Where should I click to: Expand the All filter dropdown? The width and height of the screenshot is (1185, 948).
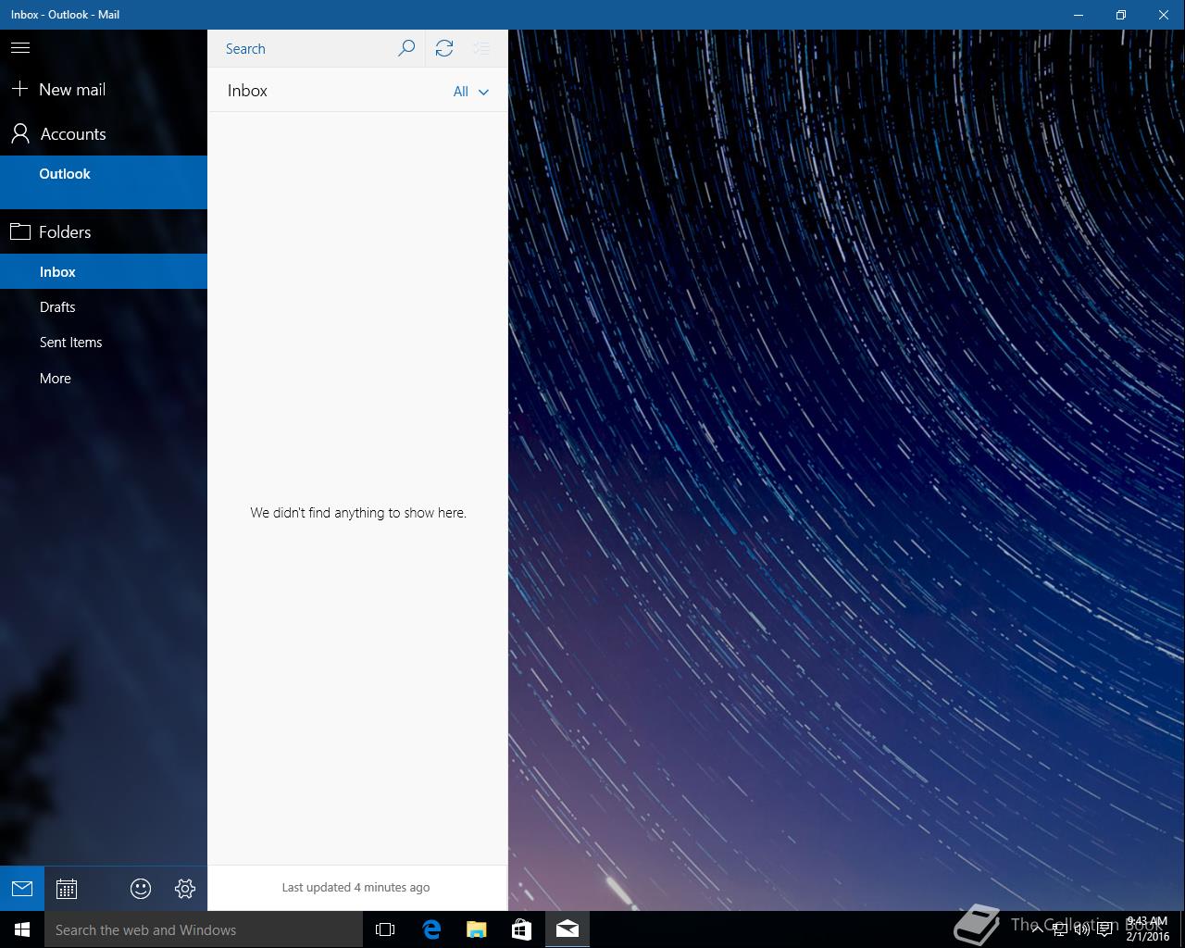pyautogui.click(x=470, y=92)
